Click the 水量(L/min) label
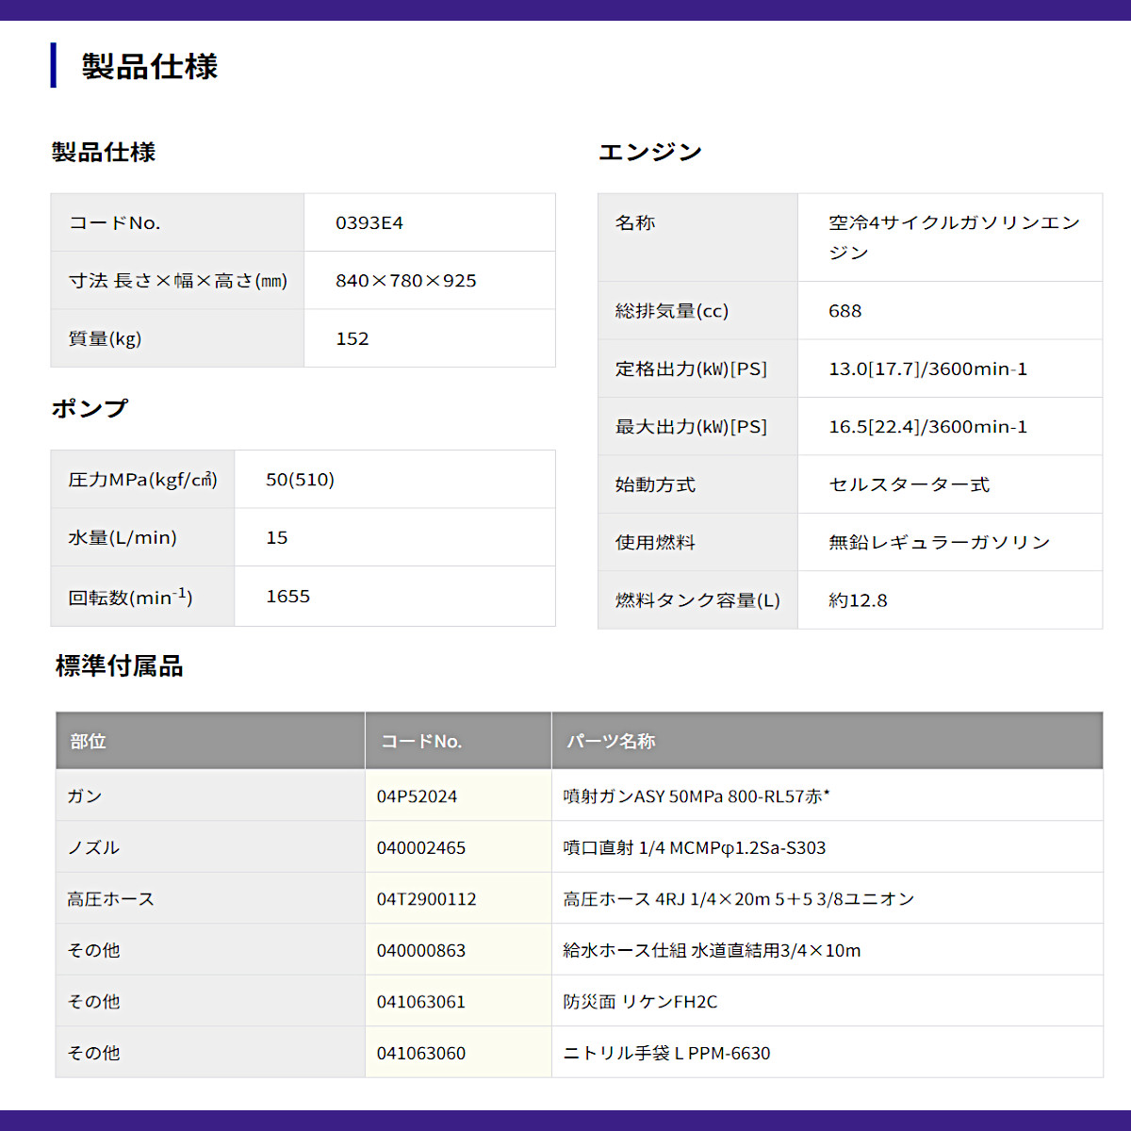 pyautogui.click(x=123, y=538)
